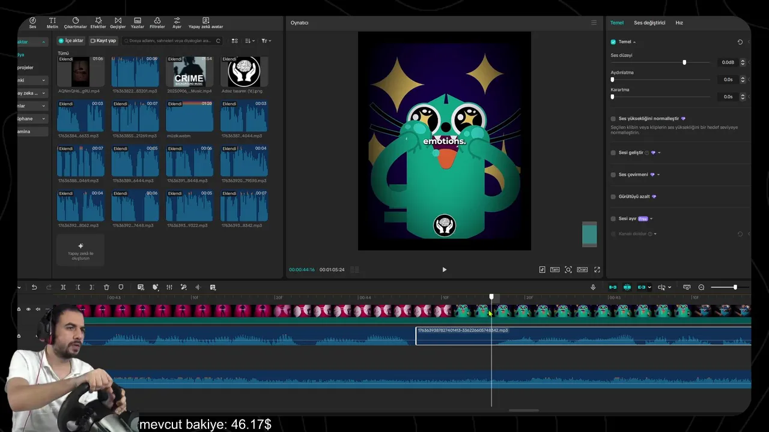Select Medya in the left sidebar
769x432 pixels.
coord(20,55)
